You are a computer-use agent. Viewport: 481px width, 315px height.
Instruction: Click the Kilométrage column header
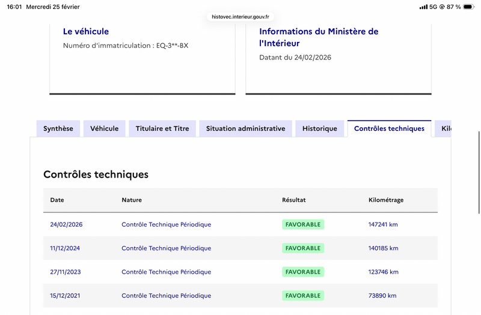pyautogui.click(x=385, y=200)
